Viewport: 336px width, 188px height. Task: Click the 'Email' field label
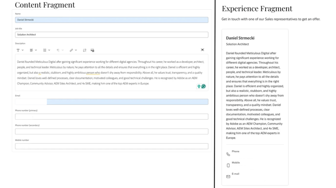[17, 96]
